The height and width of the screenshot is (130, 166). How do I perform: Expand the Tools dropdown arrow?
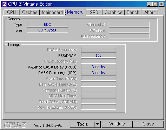click(98, 124)
